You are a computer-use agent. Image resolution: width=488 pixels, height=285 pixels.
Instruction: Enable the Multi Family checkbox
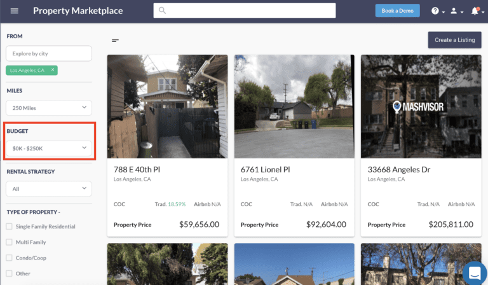(x=9, y=242)
